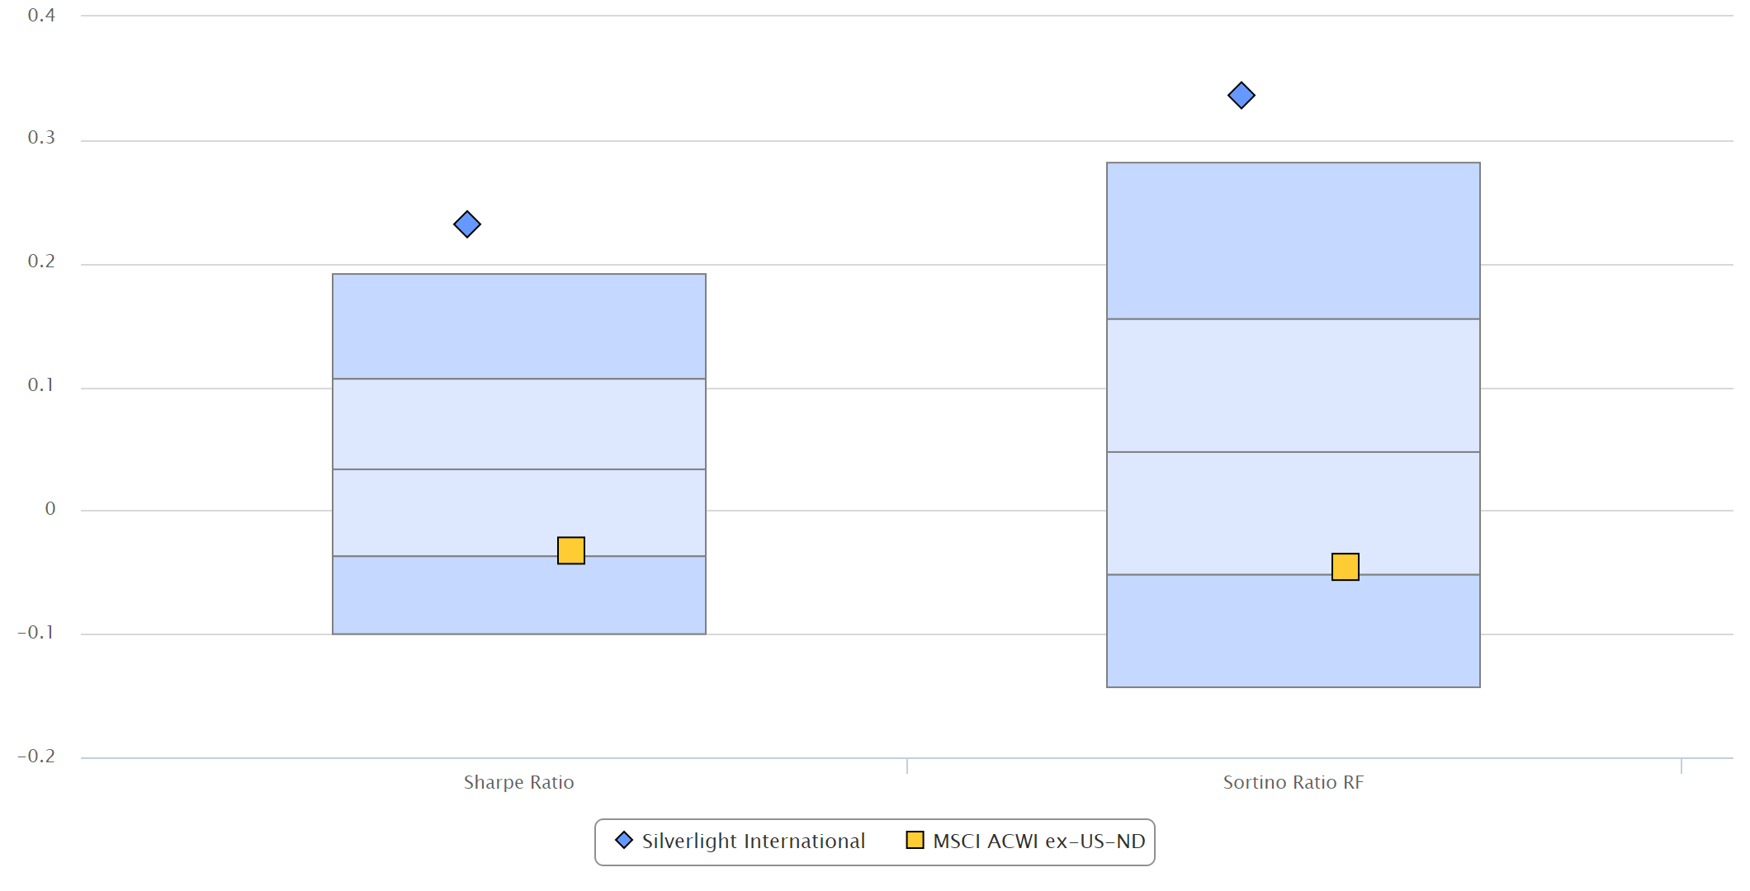Click the Sharpe Ratio axis label
1750x891 pixels.
(x=518, y=782)
